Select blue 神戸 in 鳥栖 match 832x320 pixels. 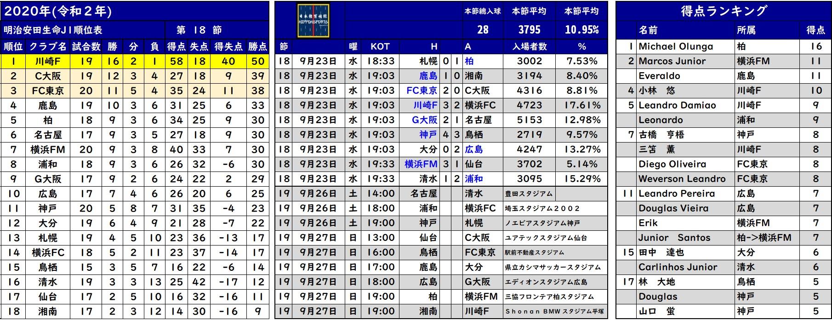(428, 135)
